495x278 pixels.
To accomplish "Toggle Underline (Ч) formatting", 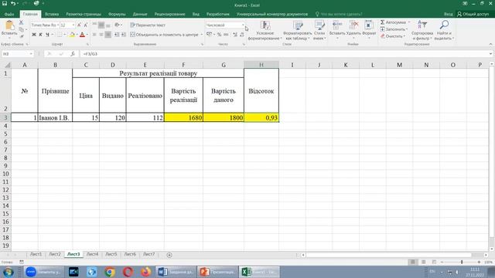I will (x=47, y=35).
